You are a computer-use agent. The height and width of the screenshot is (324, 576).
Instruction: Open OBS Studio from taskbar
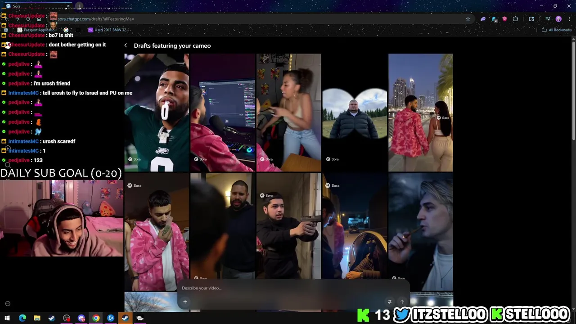[67, 318]
